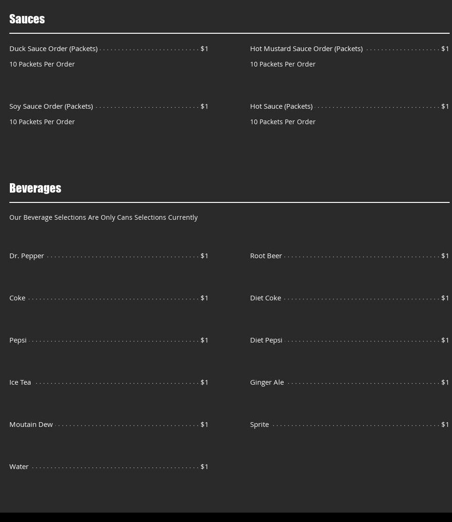Select Hot Sauce (Packets) menu item
The image size is (452, 522).
point(281,106)
